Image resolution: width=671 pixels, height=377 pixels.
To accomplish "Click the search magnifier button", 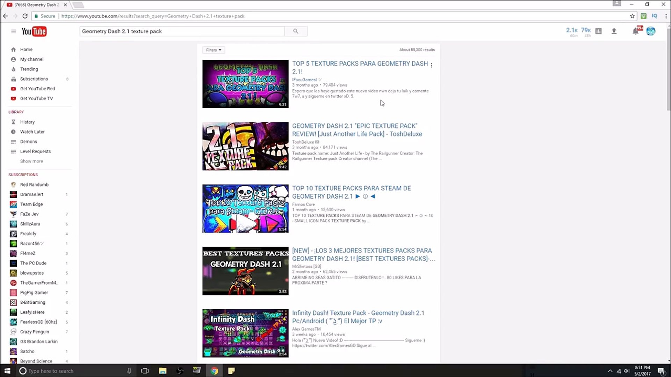I will pyautogui.click(x=296, y=31).
